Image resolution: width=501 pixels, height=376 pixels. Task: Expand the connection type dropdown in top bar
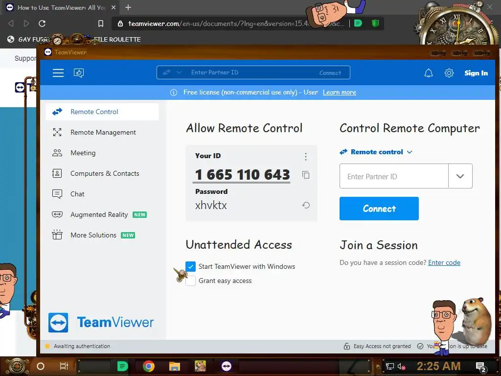point(179,72)
